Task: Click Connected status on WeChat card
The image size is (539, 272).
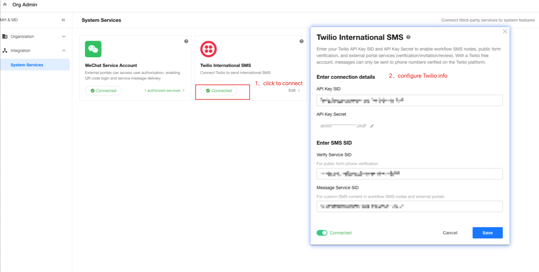Action: point(103,91)
